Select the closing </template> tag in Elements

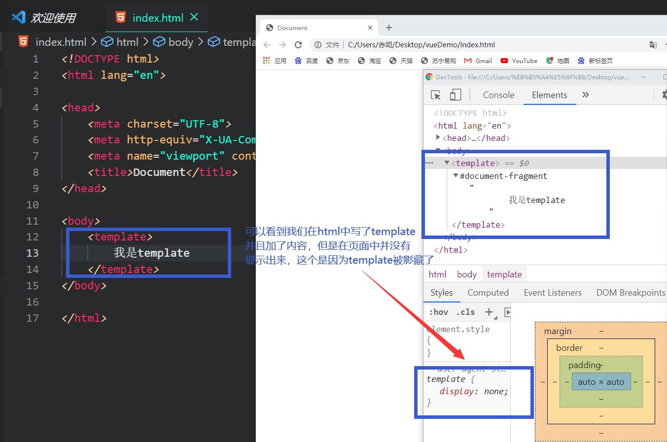pos(478,225)
